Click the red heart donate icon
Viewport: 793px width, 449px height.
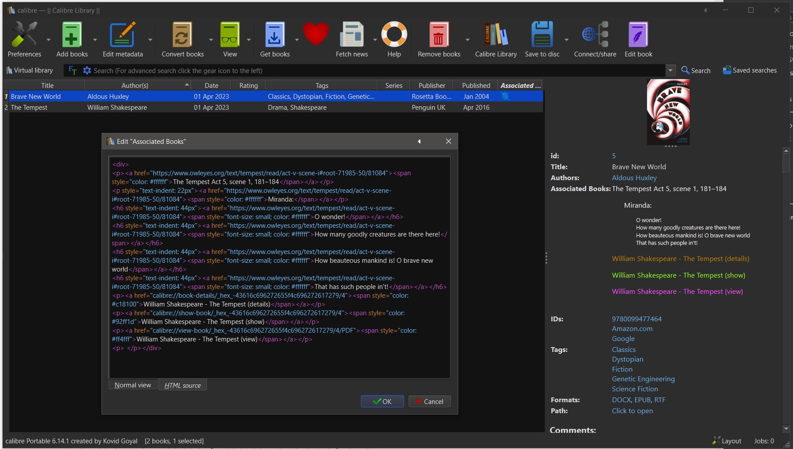pos(316,34)
